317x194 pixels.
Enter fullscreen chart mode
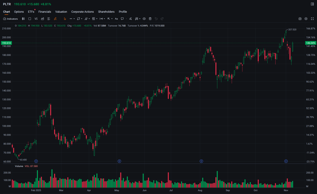click(312, 19)
